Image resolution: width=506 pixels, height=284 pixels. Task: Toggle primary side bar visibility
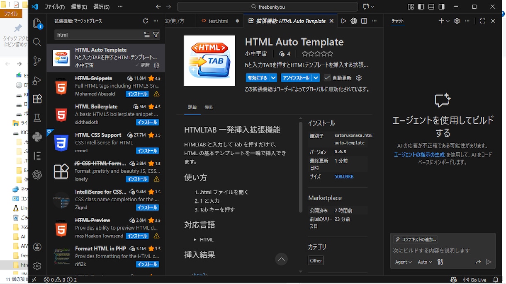(421, 7)
